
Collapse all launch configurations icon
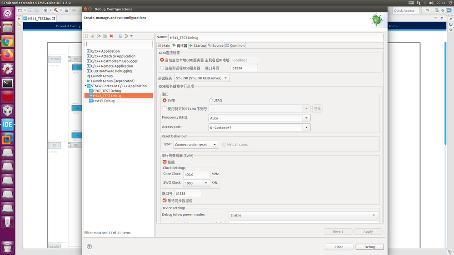(120, 36)
